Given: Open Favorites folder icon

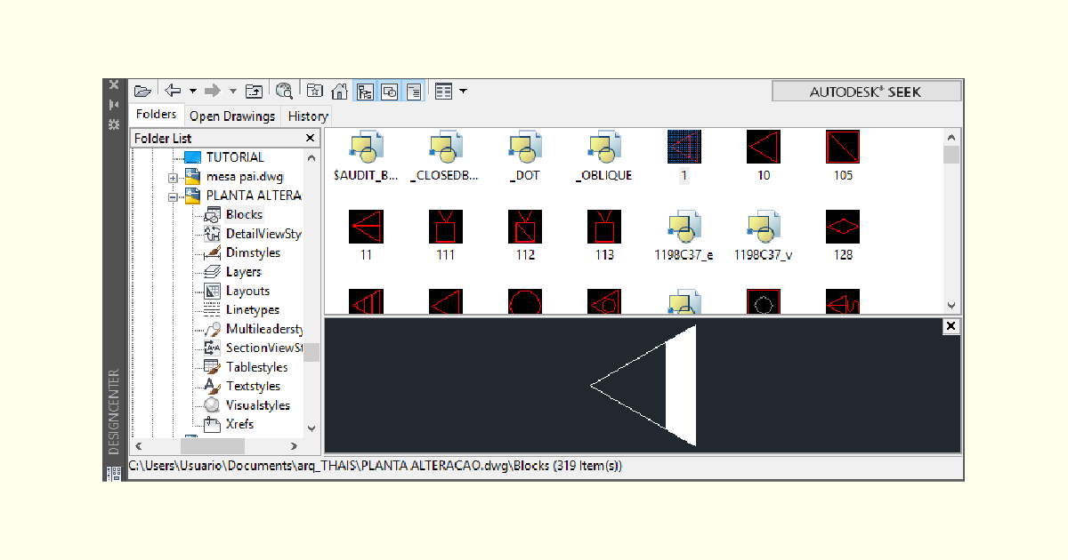Looking at the screenshot, I should (315, 91).
